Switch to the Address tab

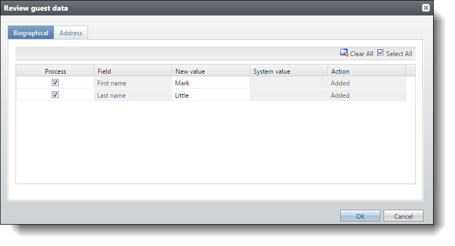pos(71,33)
